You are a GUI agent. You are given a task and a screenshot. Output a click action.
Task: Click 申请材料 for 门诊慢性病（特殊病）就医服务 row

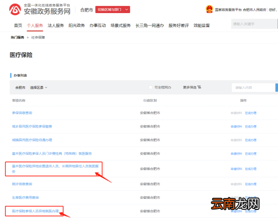point(236,154)
